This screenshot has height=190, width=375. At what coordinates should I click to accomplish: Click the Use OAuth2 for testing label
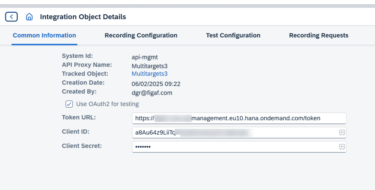pyautogui.click(x=107, y=104)
